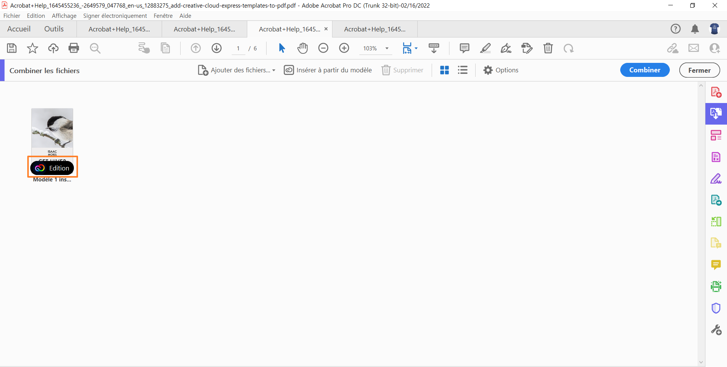Open the Fenêtre menu

(163, 16)
